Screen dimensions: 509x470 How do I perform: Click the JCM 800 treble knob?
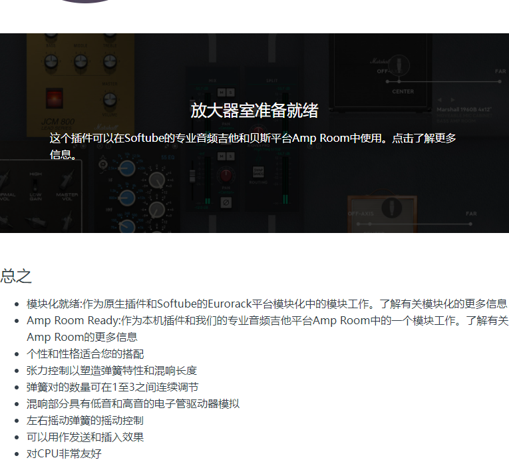[x=110, y=61]
